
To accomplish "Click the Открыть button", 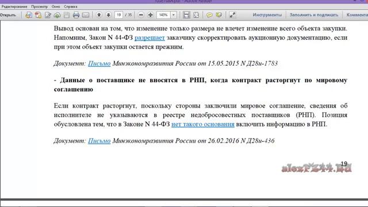I will pyautogui.click(x=8, y=15).
